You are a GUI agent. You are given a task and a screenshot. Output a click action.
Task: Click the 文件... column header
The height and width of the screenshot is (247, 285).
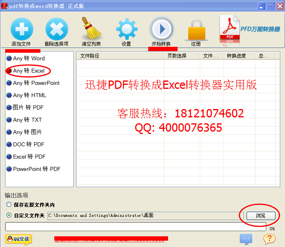tap(211, 56)
